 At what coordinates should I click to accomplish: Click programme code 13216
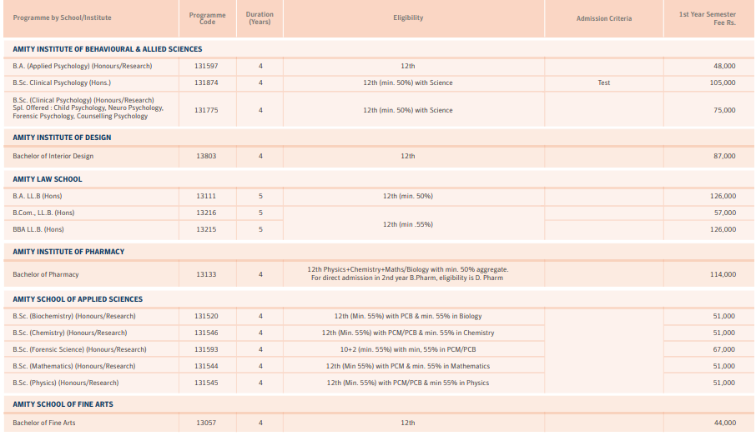tap(206, 213)
